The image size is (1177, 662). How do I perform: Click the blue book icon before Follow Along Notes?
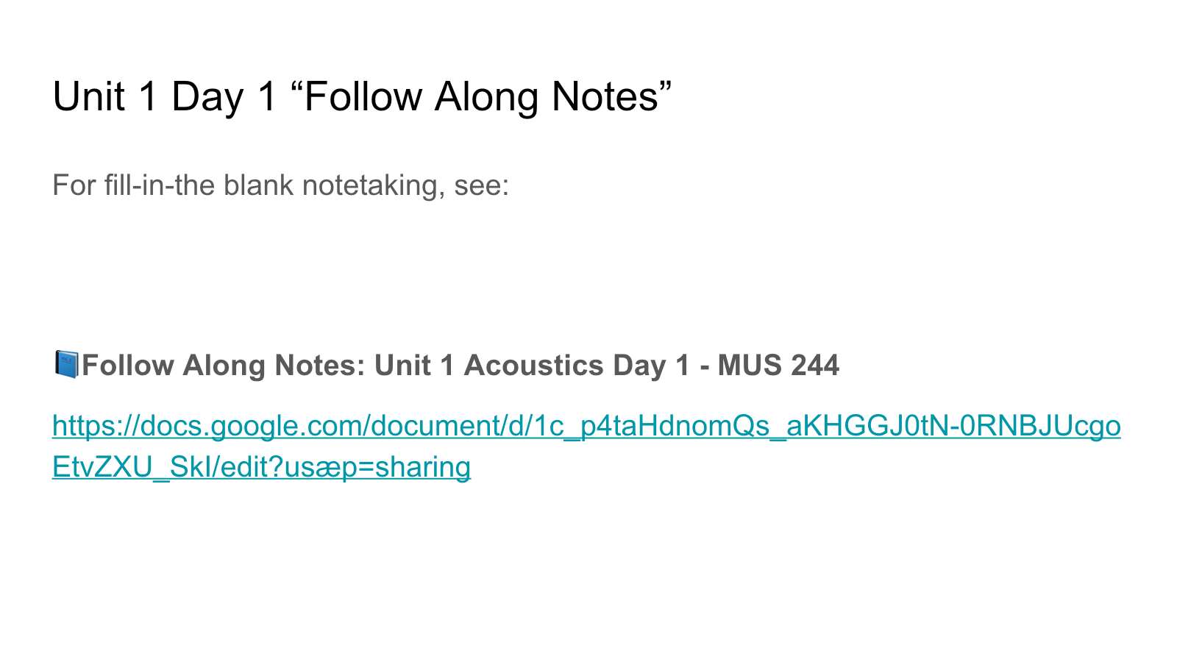tap(66, 365)
